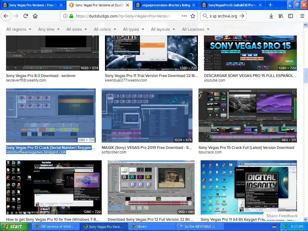308x231 pixels.
Task: Submit search with the arrow button
Action: point(242,16)
